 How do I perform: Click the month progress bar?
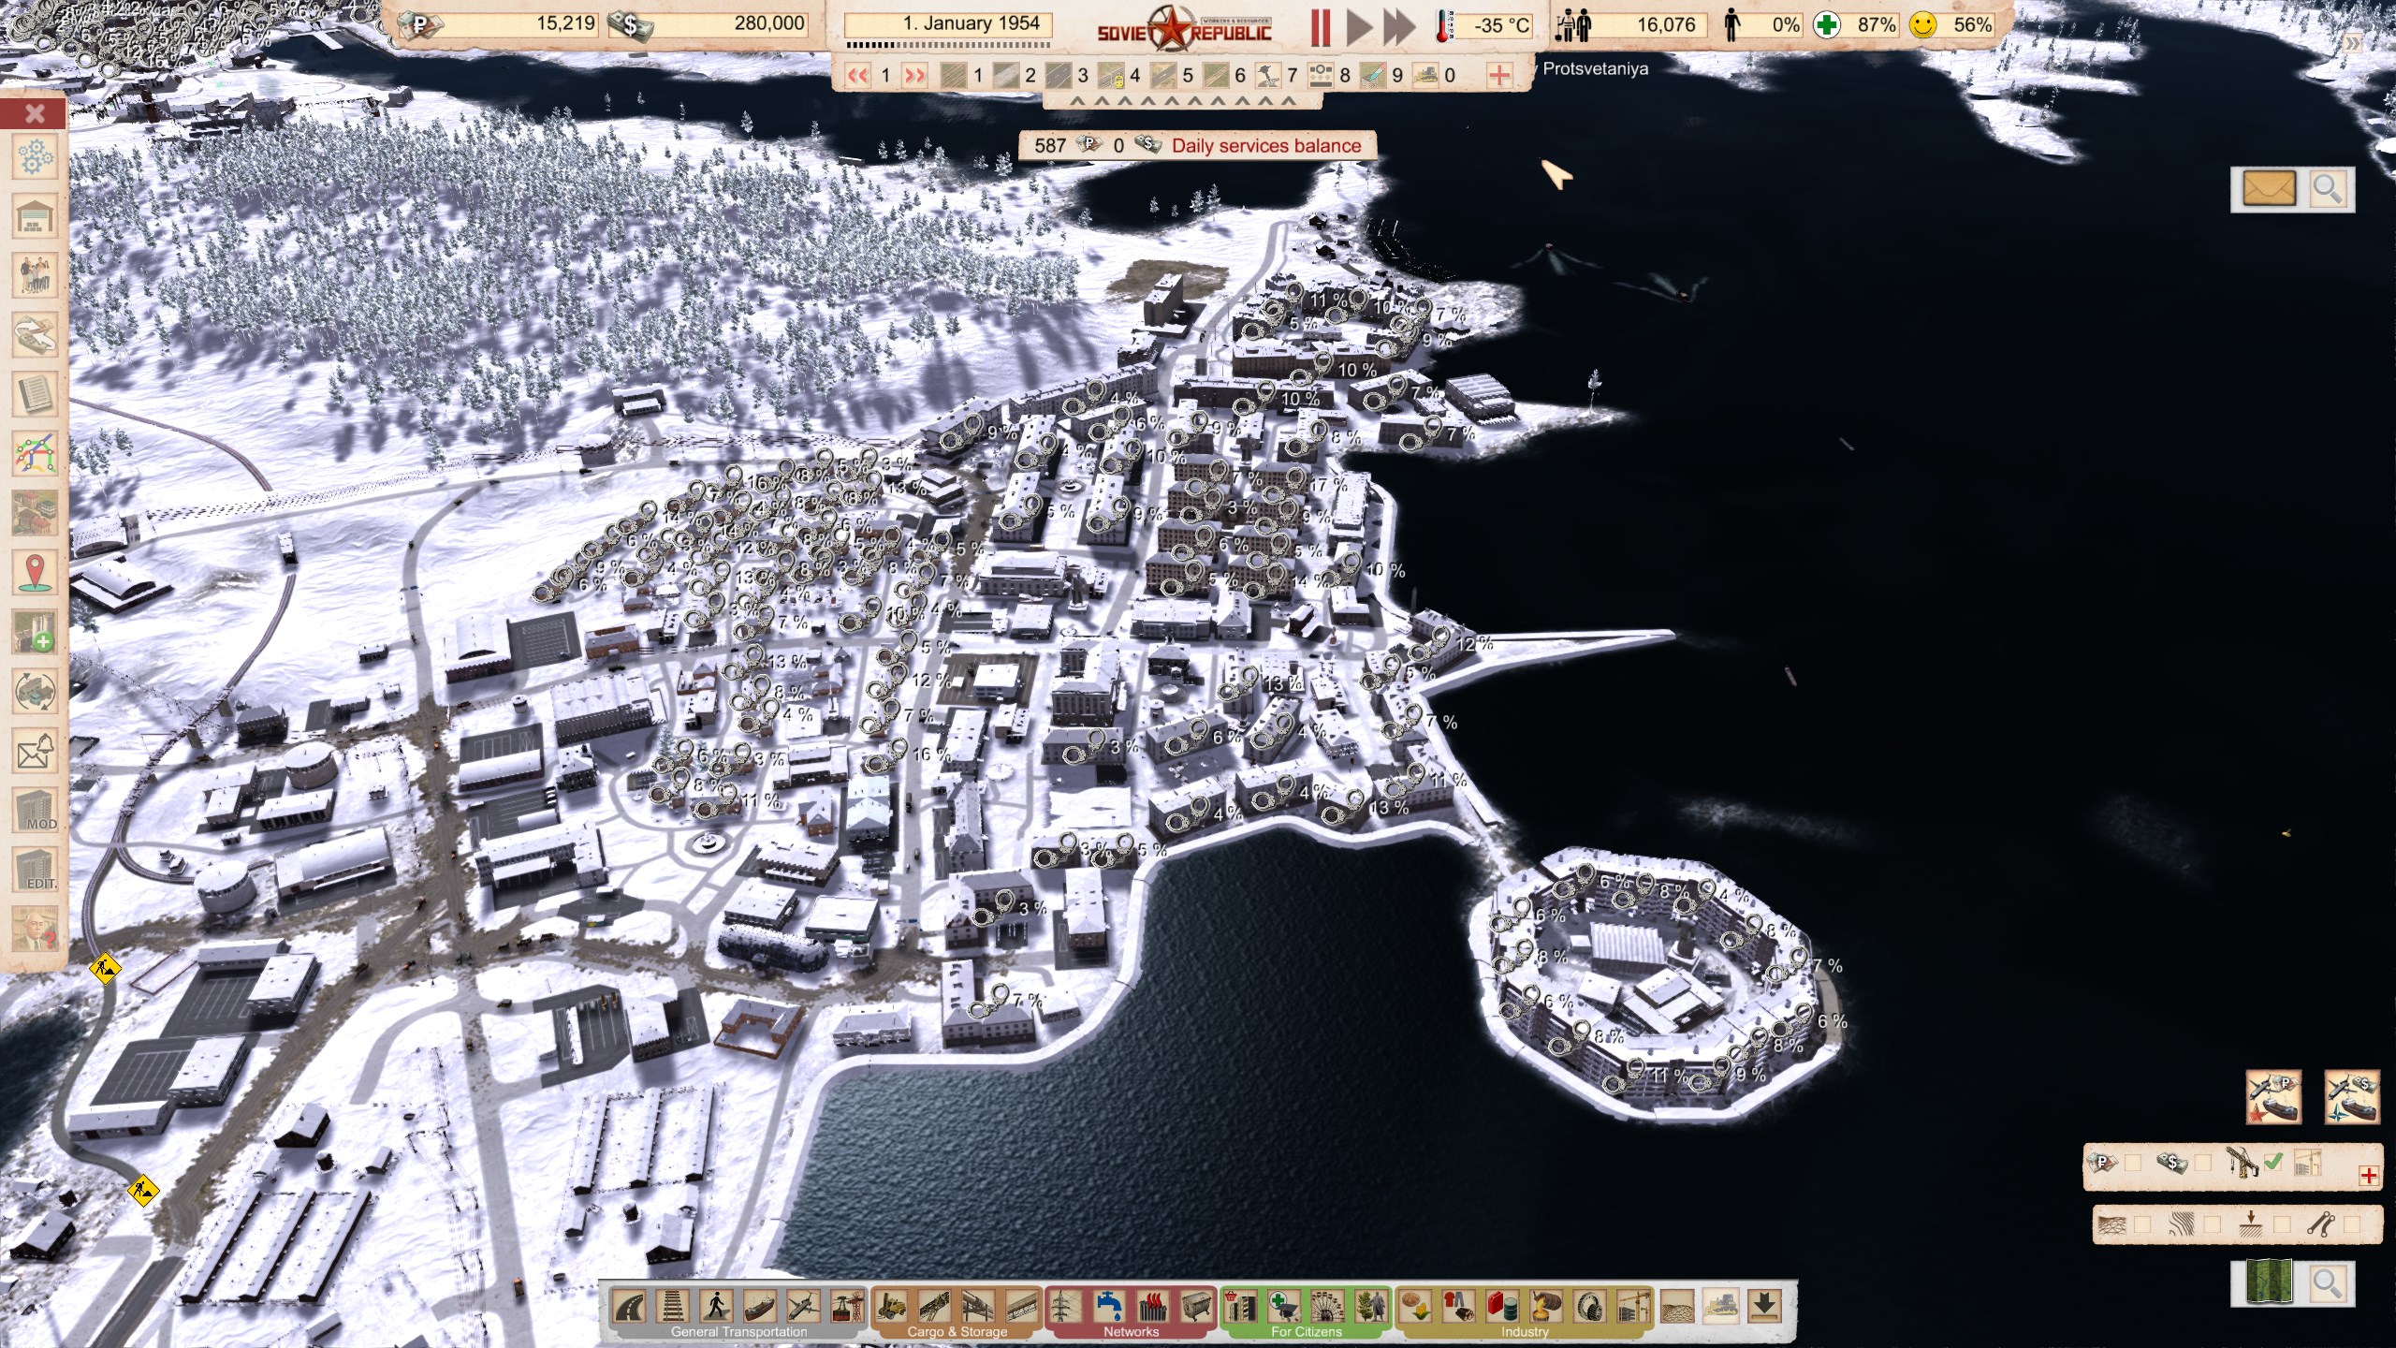click(948, 45)
